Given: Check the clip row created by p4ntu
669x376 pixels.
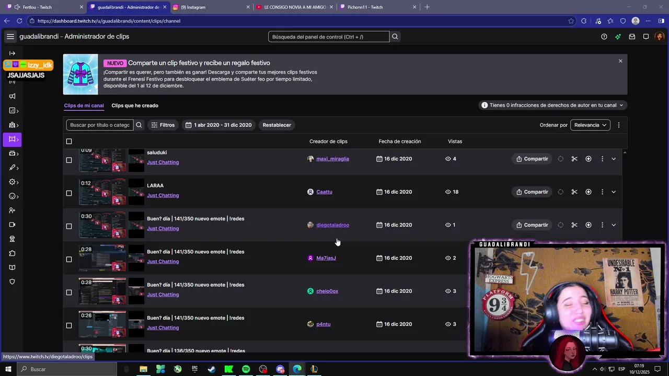Looking at the screenshot, I should click(x=69, y=325).
